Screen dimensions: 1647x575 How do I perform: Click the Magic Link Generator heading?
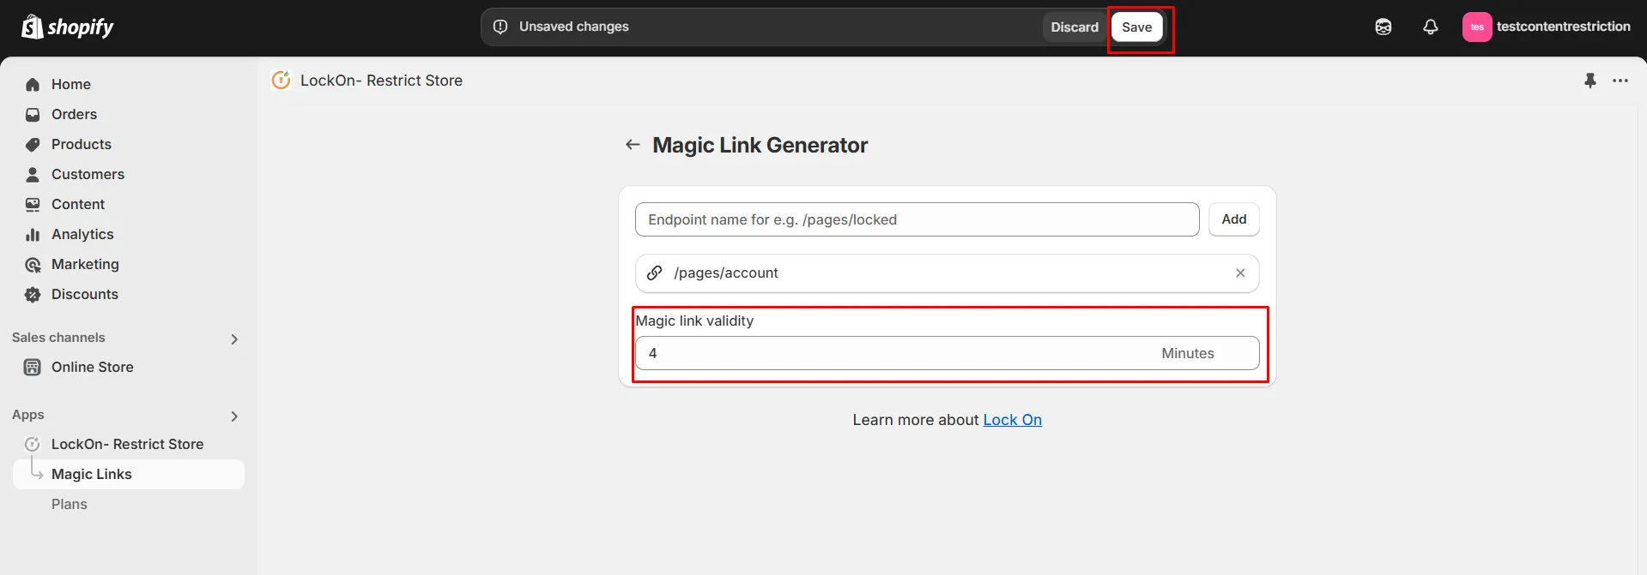[760, 145]
